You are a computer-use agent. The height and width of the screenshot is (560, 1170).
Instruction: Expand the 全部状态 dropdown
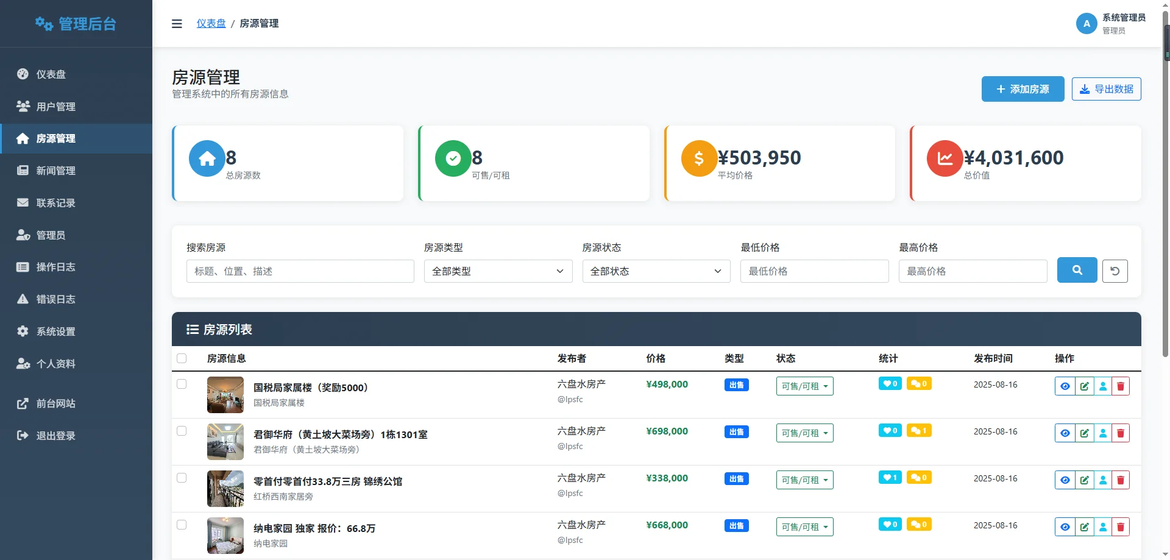tap(656, 271)
